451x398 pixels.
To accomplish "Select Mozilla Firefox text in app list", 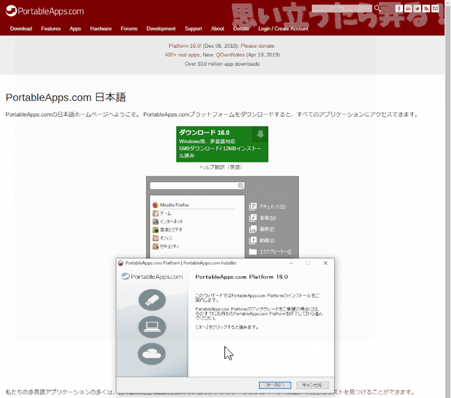I will tap(174, 205).
